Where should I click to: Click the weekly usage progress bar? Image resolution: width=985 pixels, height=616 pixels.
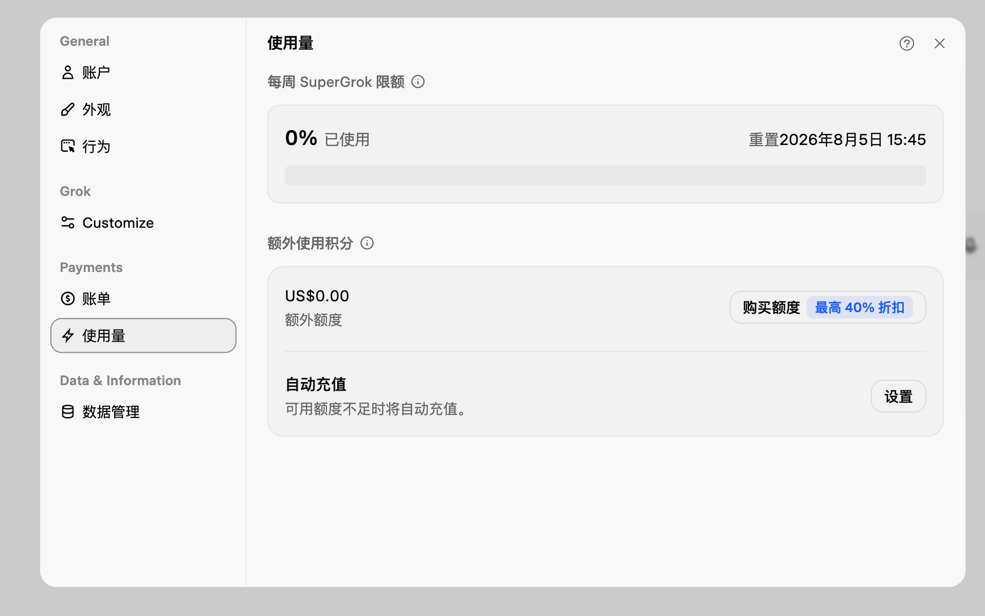(x=605, y=175)
